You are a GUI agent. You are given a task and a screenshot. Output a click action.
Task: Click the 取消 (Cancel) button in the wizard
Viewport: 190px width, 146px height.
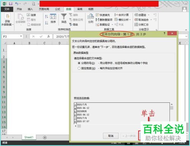pyautogui.click(x=111, y=136)
